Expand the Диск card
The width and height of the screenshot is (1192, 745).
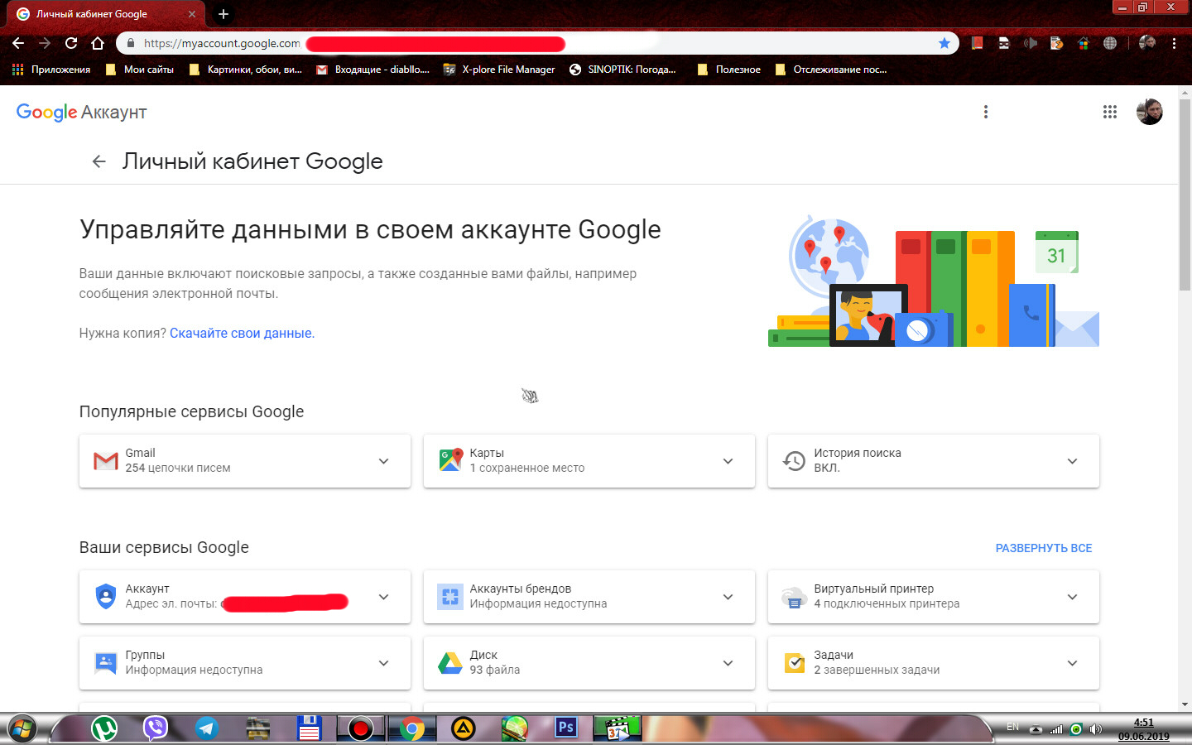pos(728,663)
